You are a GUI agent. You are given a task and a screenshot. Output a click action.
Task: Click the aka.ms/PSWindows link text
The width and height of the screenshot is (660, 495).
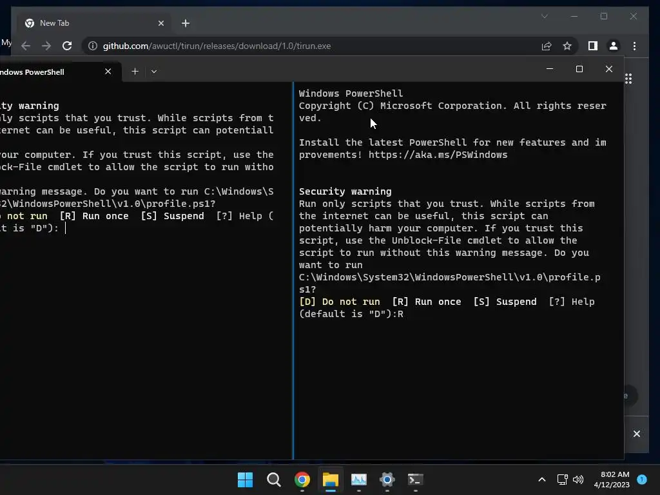438,155
